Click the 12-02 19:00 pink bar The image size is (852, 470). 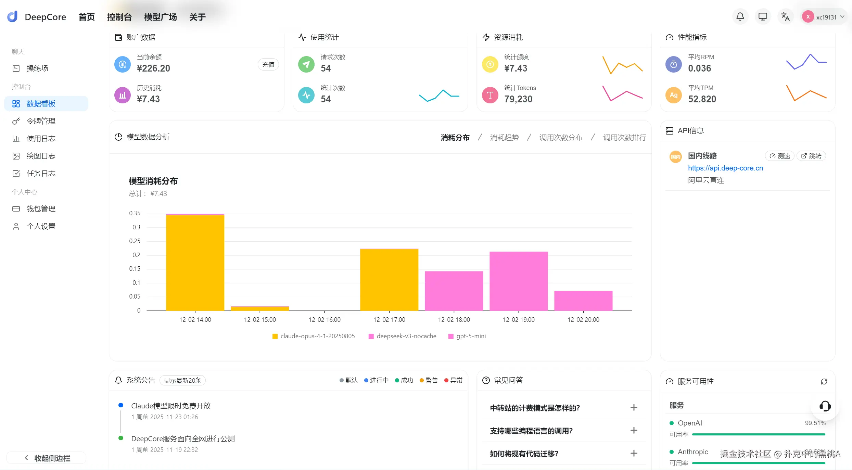pyautogui.click(x=518, y=281)
